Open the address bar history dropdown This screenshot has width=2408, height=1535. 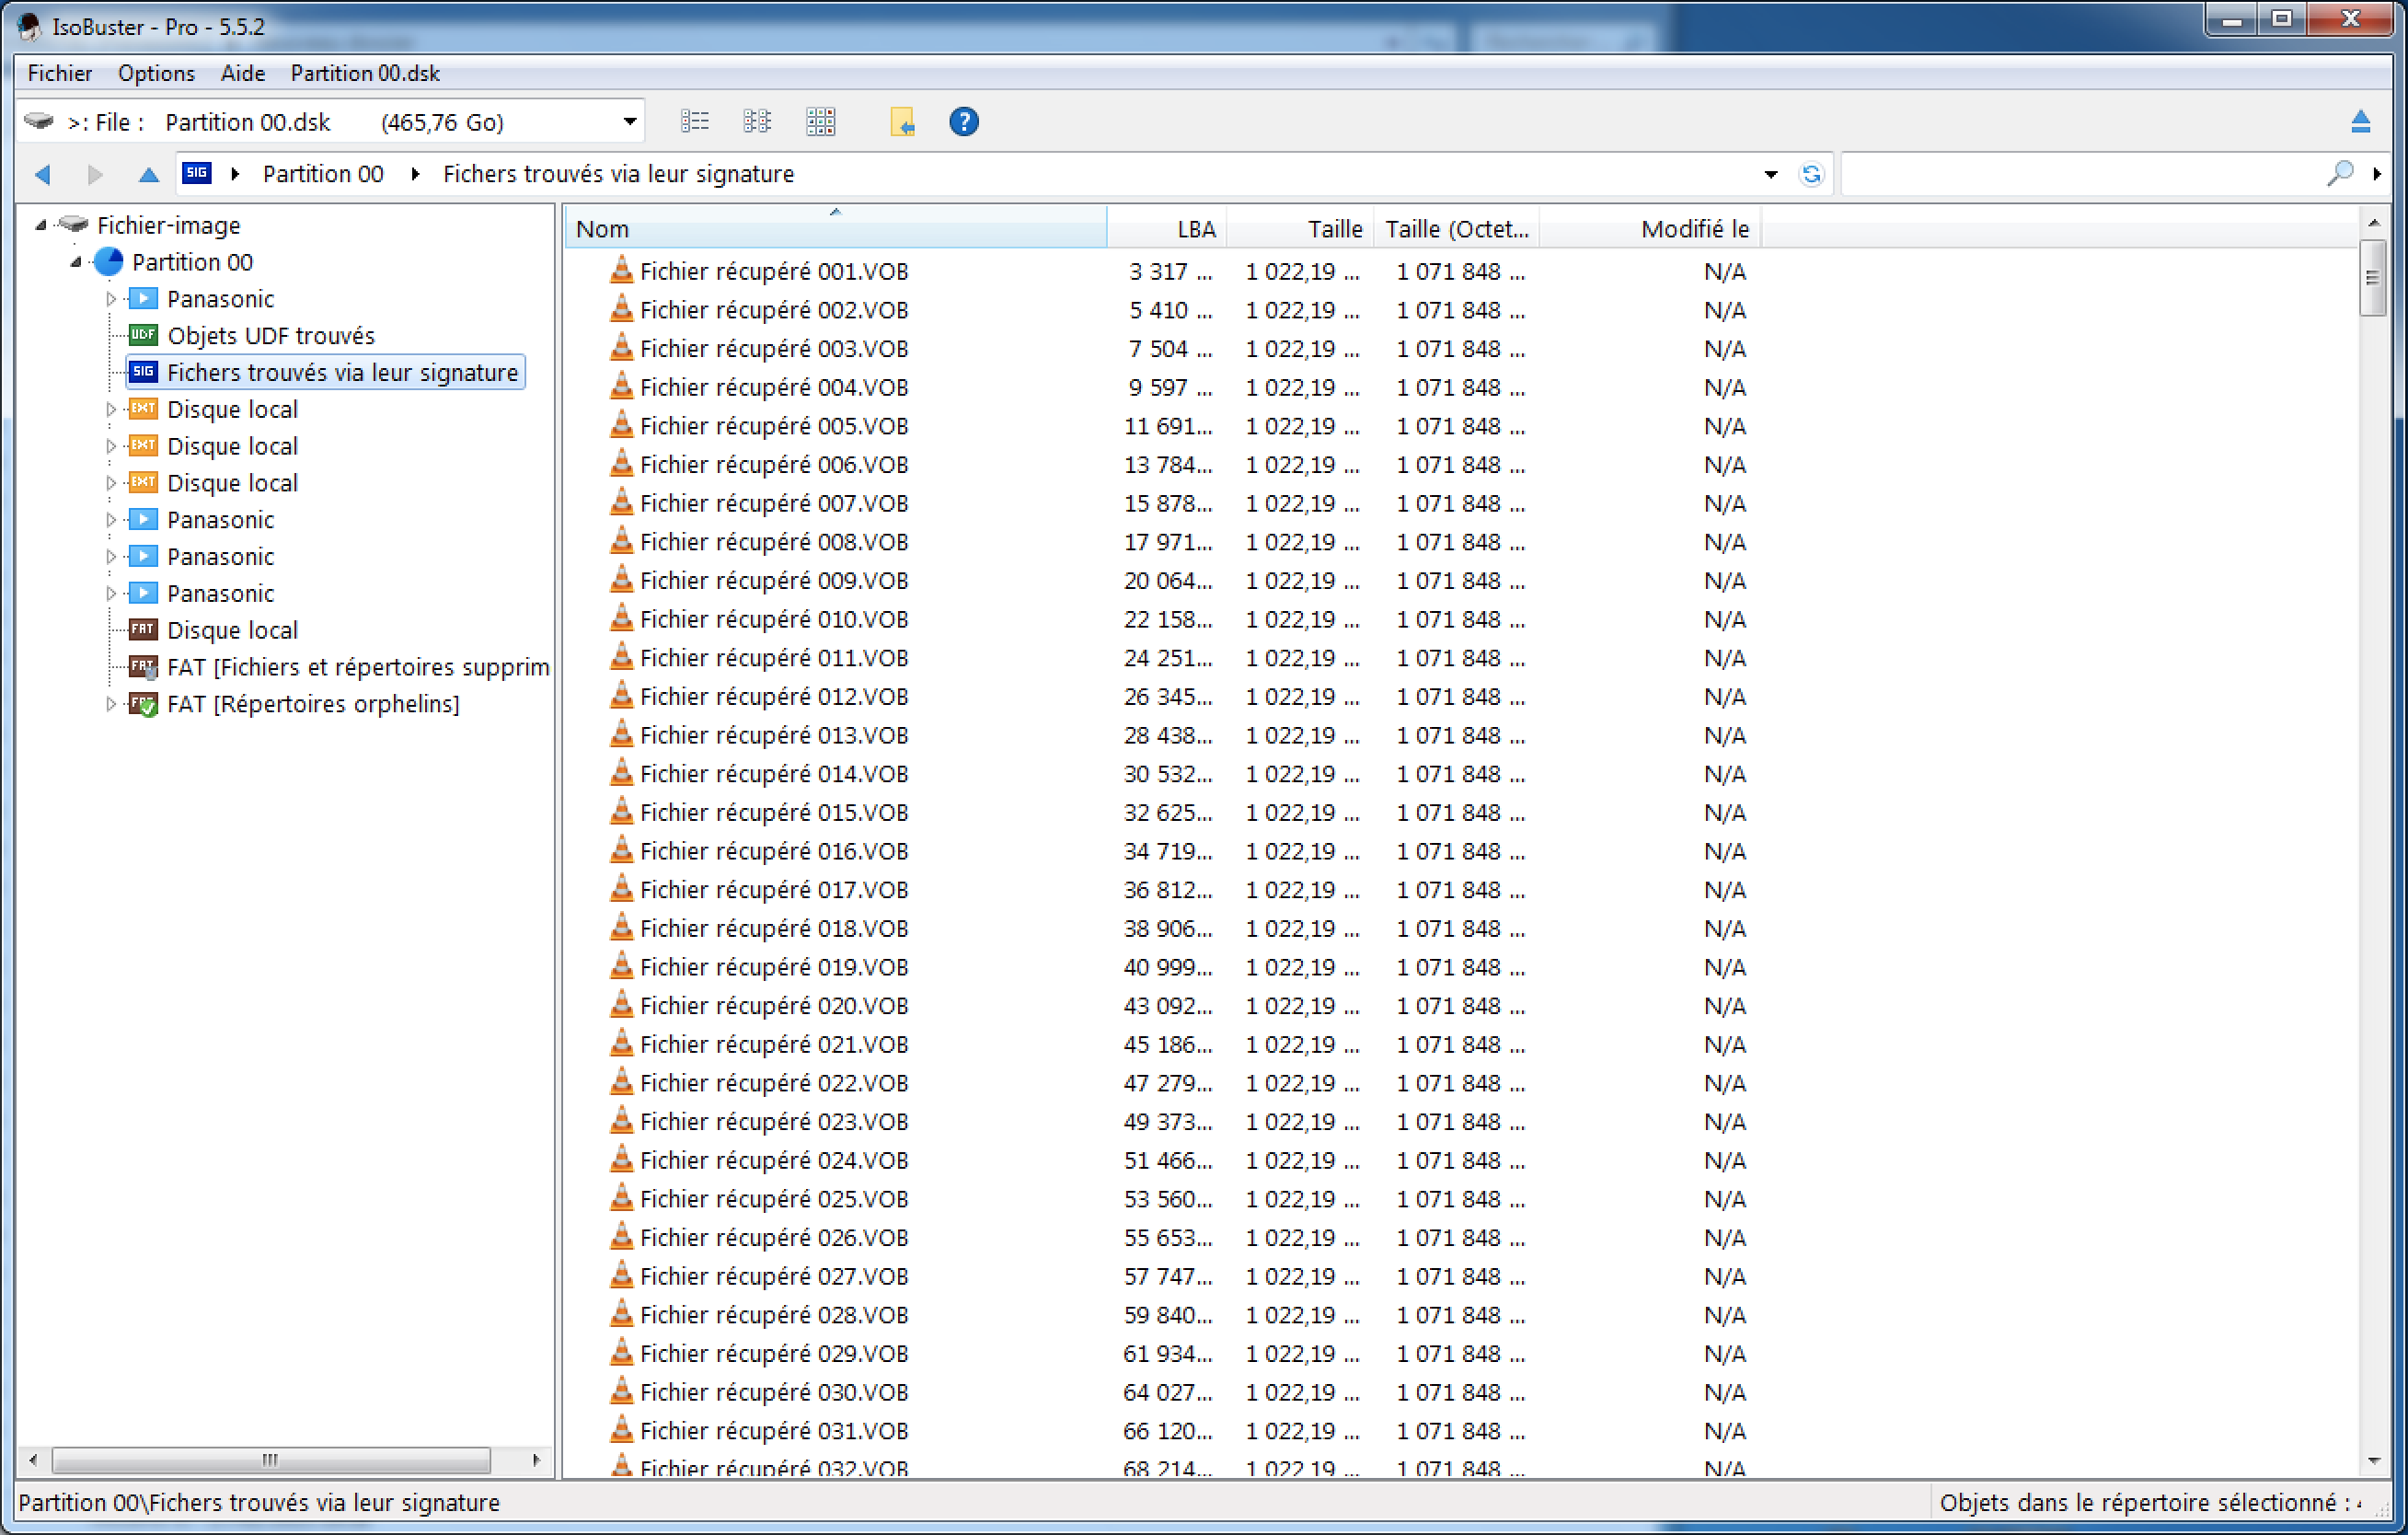click(x=1770, y=174)
